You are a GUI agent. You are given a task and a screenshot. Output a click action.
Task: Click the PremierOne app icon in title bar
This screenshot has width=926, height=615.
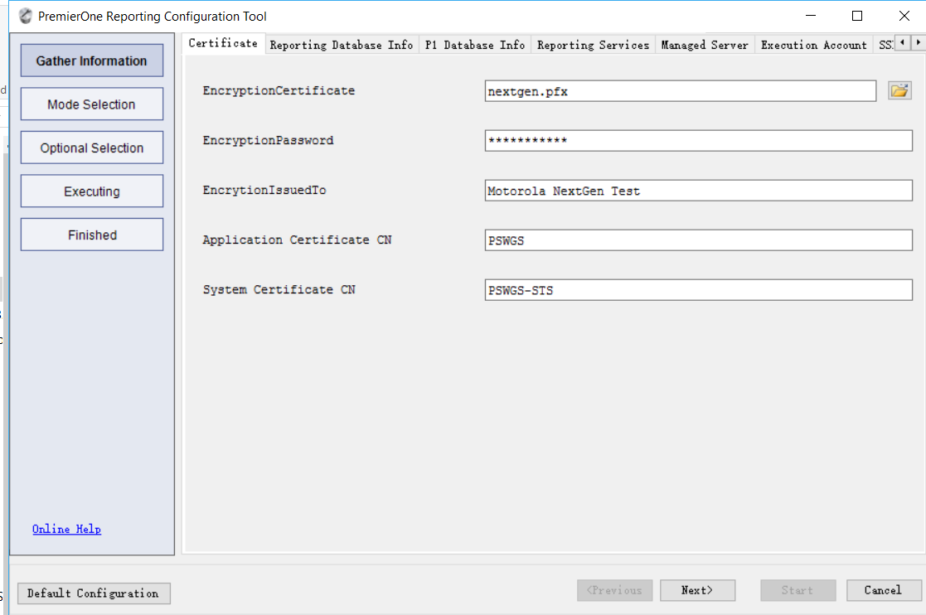(x=26, y=16)
